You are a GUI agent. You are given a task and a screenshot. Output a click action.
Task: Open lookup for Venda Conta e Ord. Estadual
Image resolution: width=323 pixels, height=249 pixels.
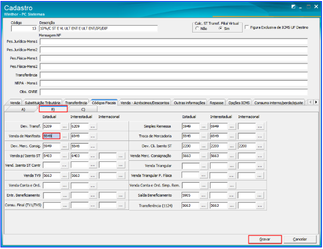(x=65, y=185)
